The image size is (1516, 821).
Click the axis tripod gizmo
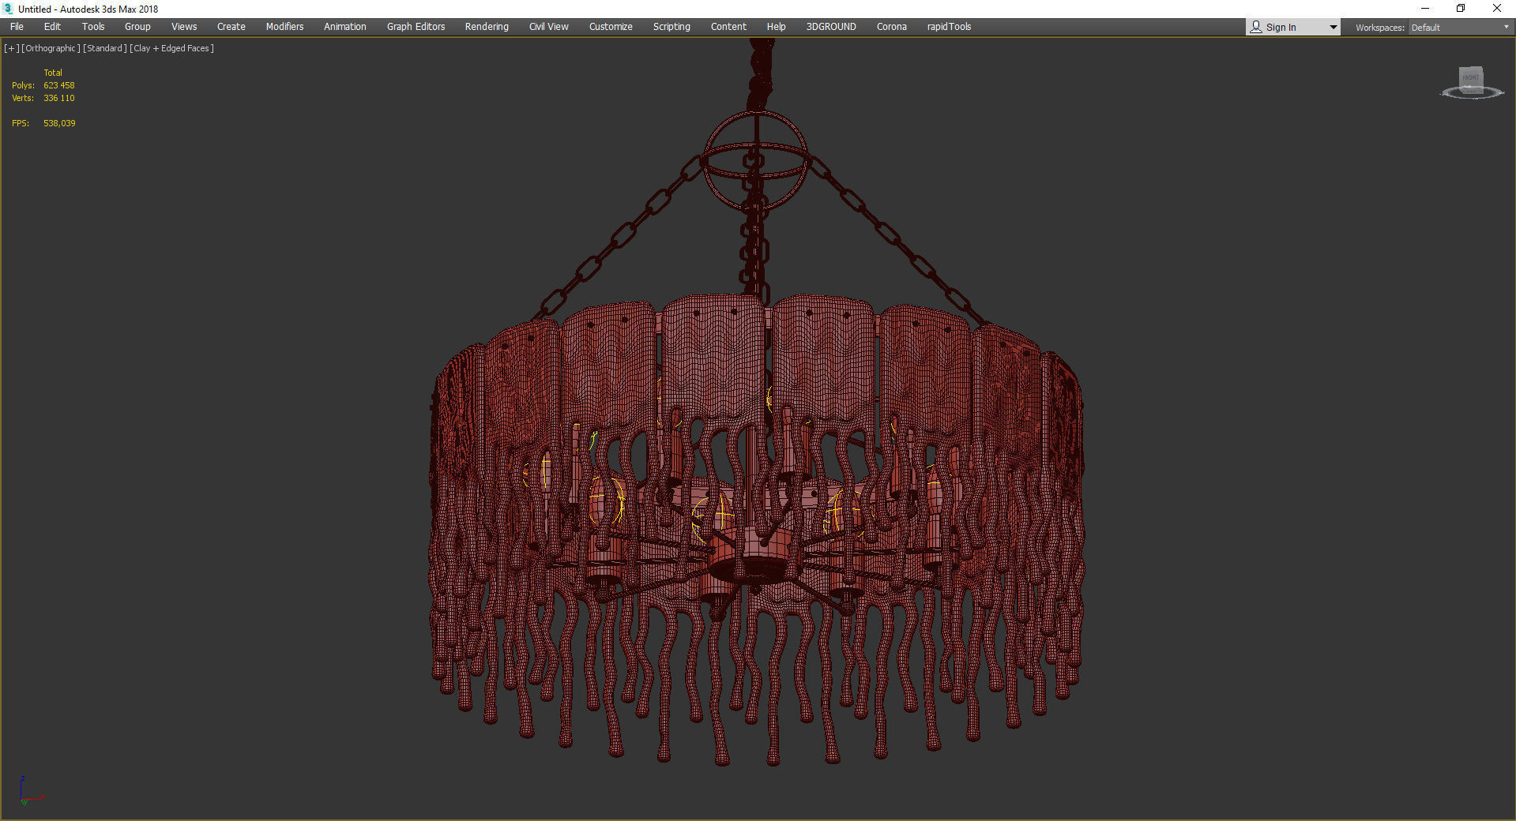[30, 791]
